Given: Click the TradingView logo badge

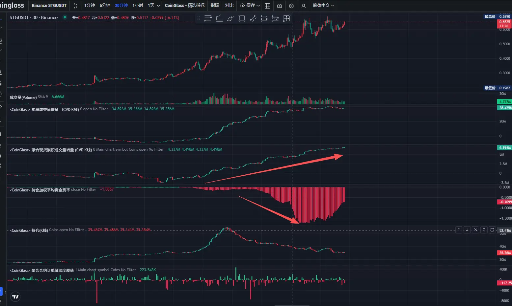Looking at the screenshot, I should tap(15, 297).
